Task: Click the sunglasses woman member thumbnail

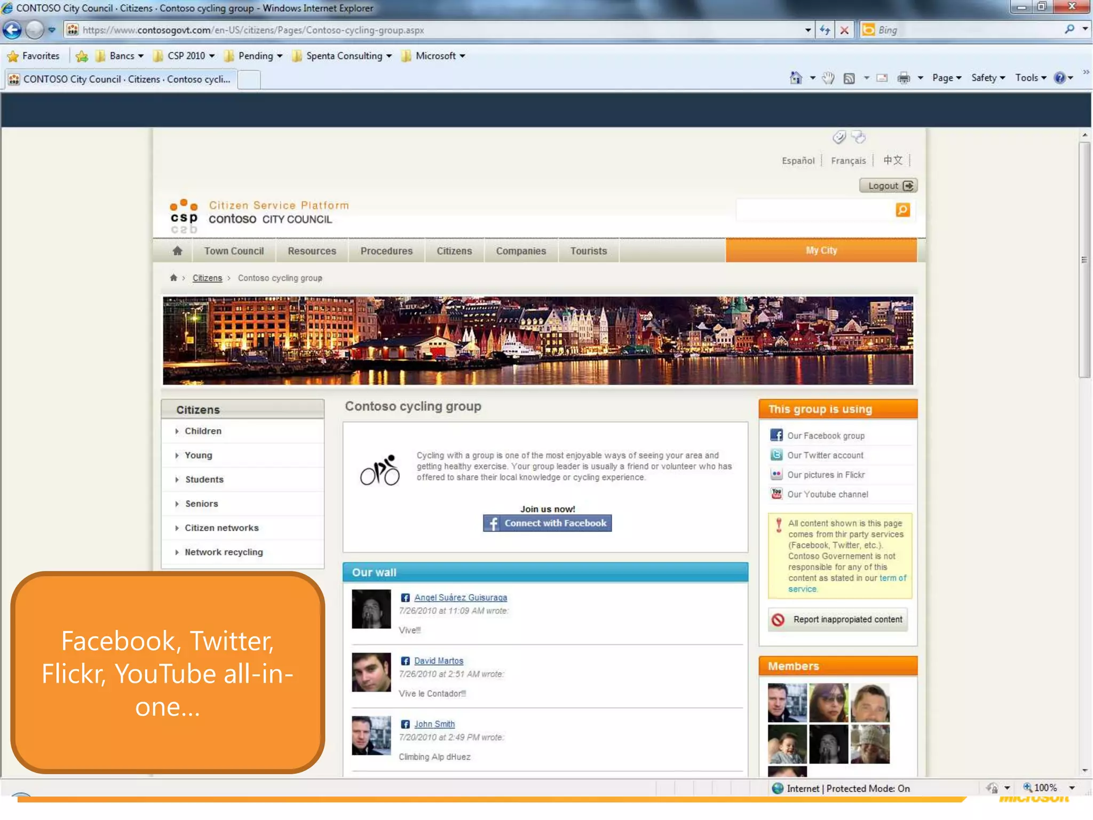Action: 828,703
